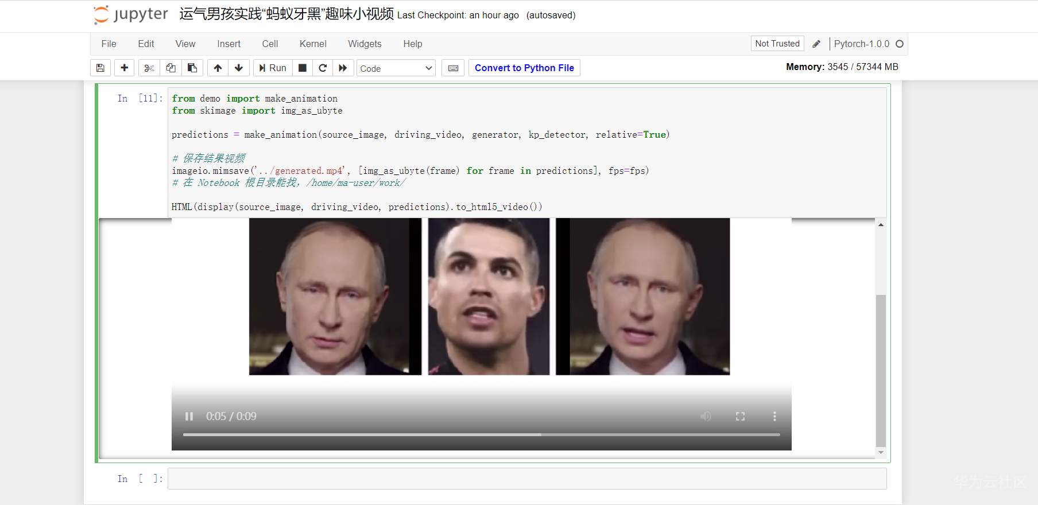Insert a cell below with the plus icon
The image size is (1038, 505).
click(124, 68)
